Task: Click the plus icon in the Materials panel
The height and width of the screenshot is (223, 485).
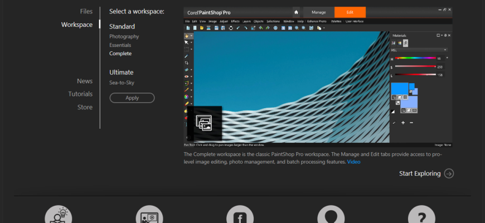Action: (x=403, y=123)
